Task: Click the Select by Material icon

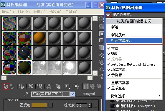Action: (101, 69)
